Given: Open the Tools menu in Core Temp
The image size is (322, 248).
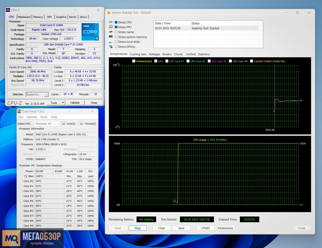Looking at the screenshot, I should click(x=44, y=117).
